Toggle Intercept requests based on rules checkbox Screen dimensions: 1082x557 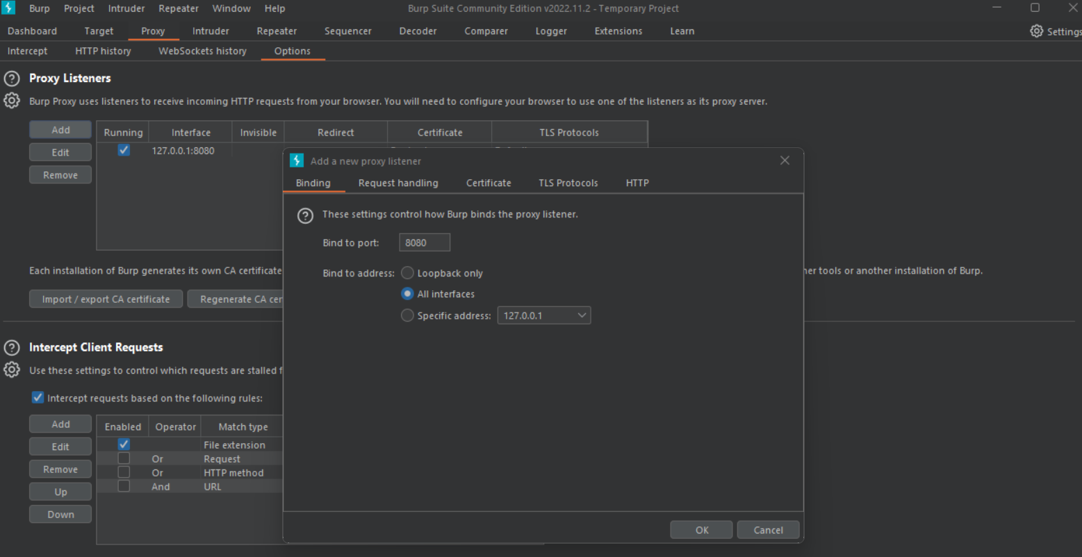(38, 398)
